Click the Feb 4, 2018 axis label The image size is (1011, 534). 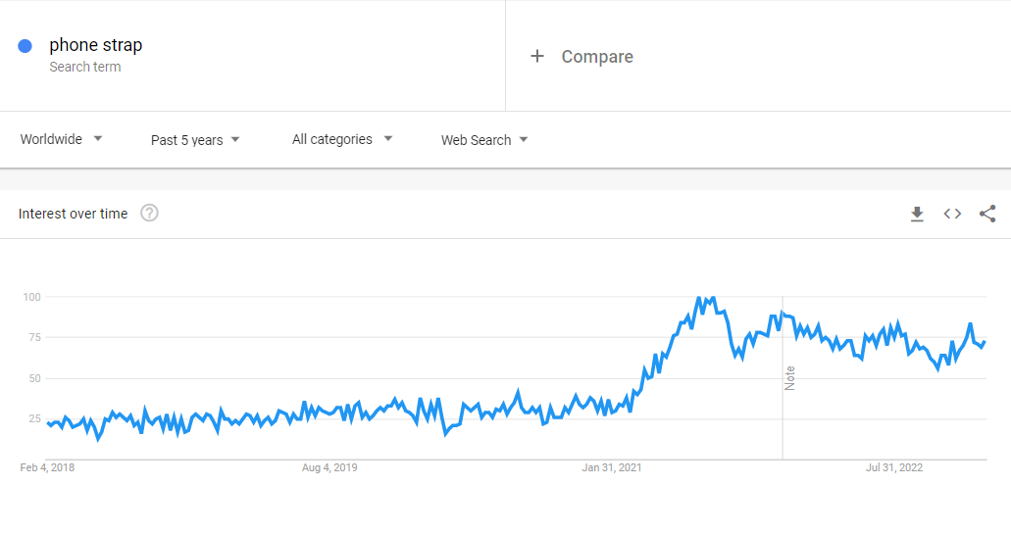[47, 467]
